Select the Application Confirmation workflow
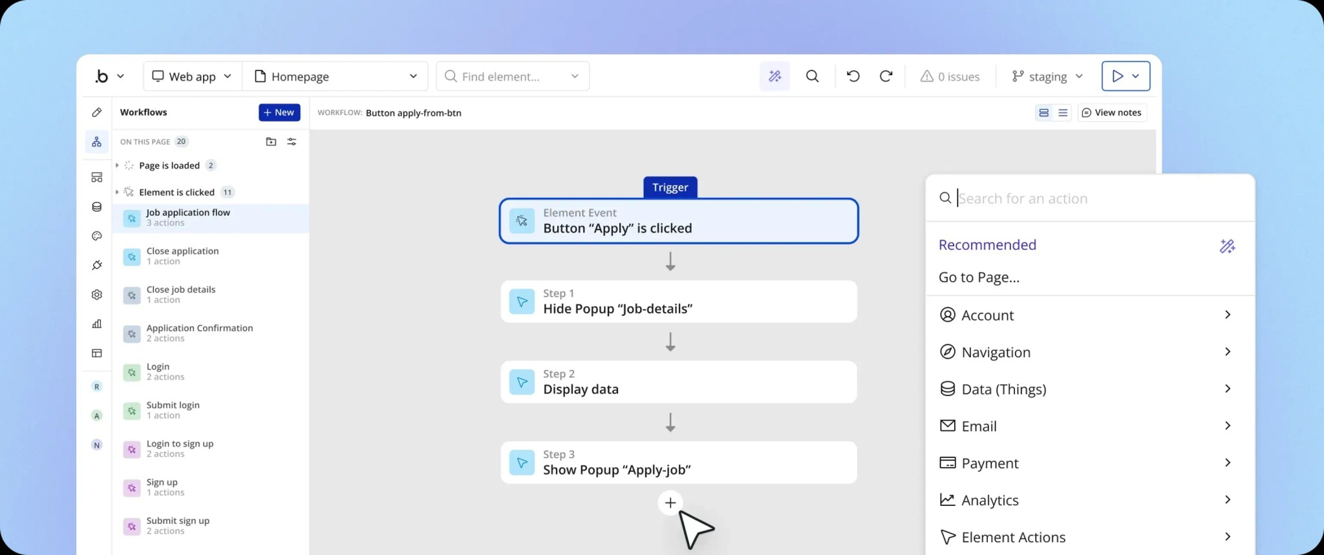The image size is (1324, 555). click(211, 333)
